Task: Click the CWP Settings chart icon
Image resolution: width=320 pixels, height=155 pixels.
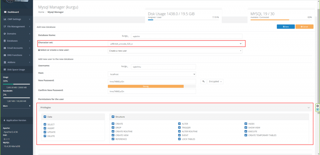Action: tap(5, 19)
